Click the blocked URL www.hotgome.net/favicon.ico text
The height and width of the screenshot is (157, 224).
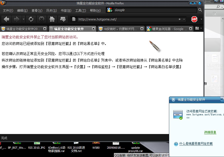[205, 116]
